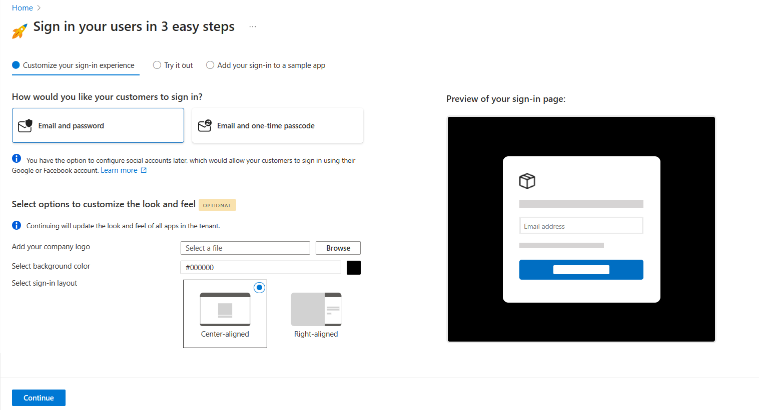Click the info icon about social accounts

16,158
